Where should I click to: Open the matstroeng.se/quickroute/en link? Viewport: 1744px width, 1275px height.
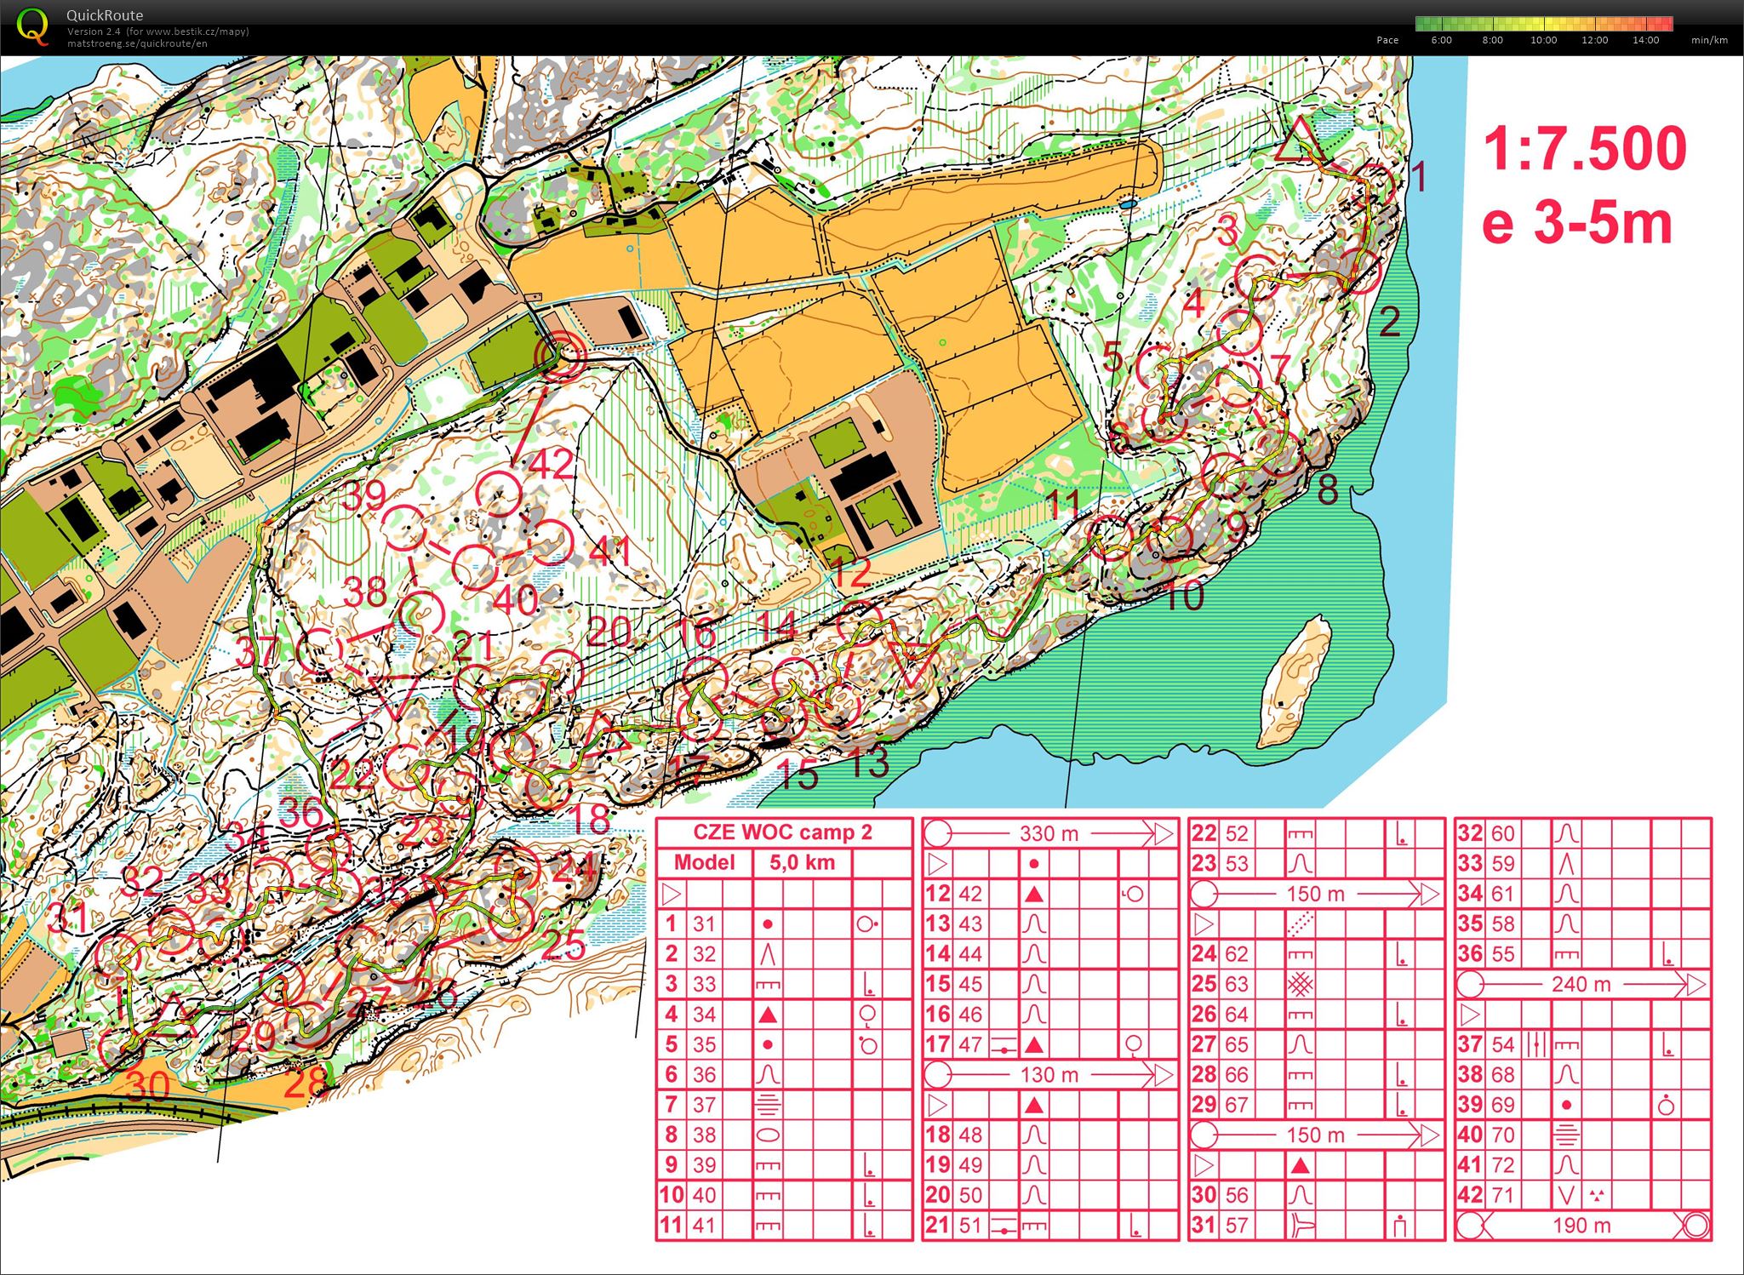(137, 43)
